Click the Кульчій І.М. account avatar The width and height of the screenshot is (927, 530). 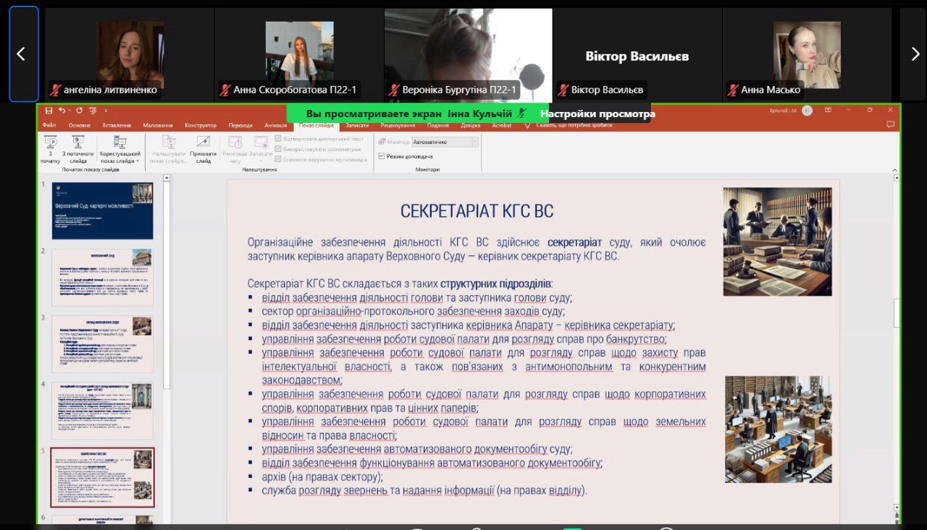click(x=807, y=111)
